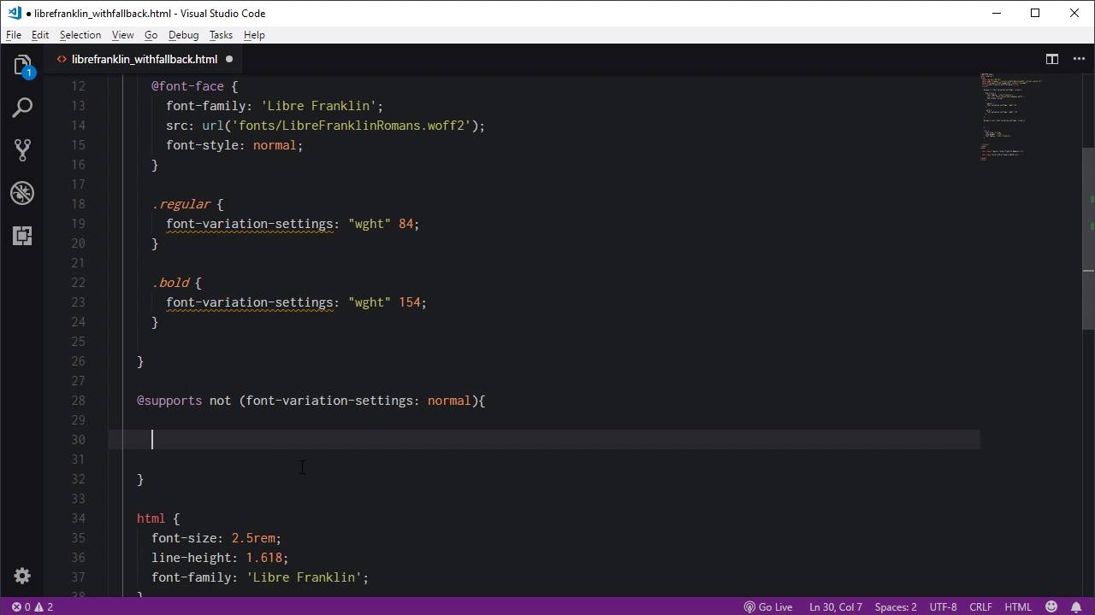Open the Source Control view
The height and width of the screenshot is (615, 1095).
point(22,150)
